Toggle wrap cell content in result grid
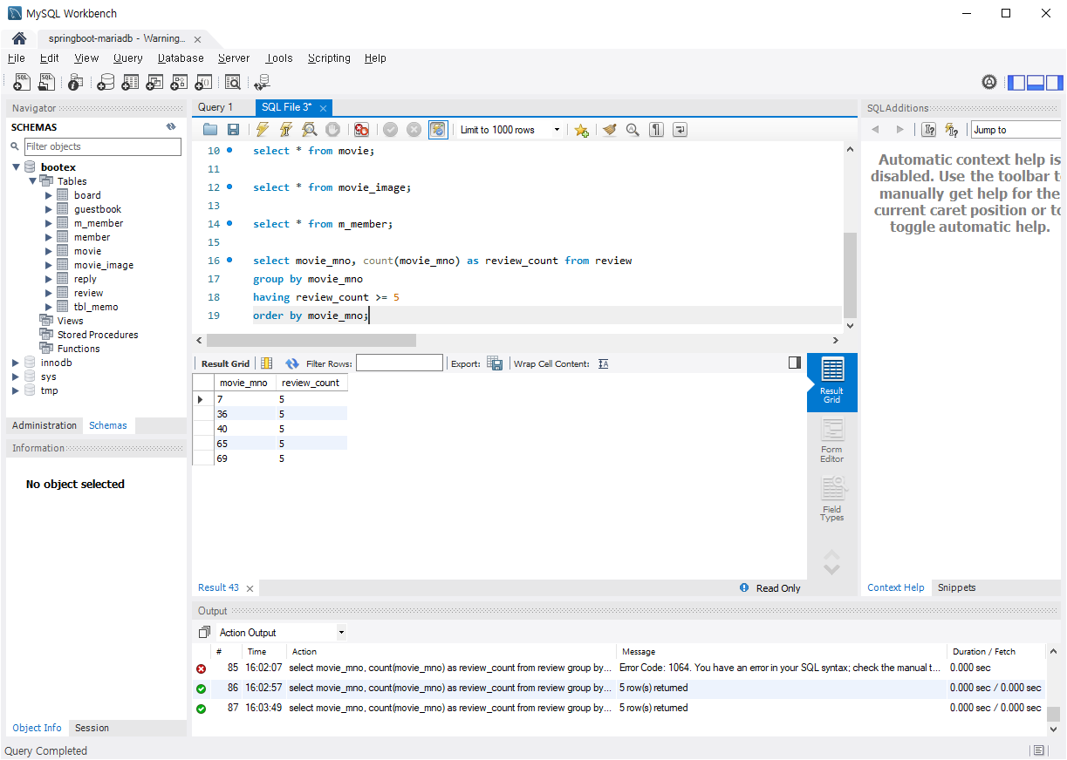 603,363
